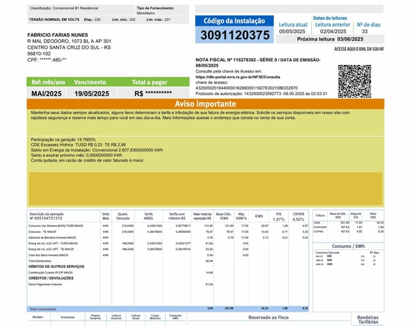The height and width of the screenshot is (326, 412).
Task: Click the 'Contribuição Custeio IP-CIP' row
Action: click(120, 273)
